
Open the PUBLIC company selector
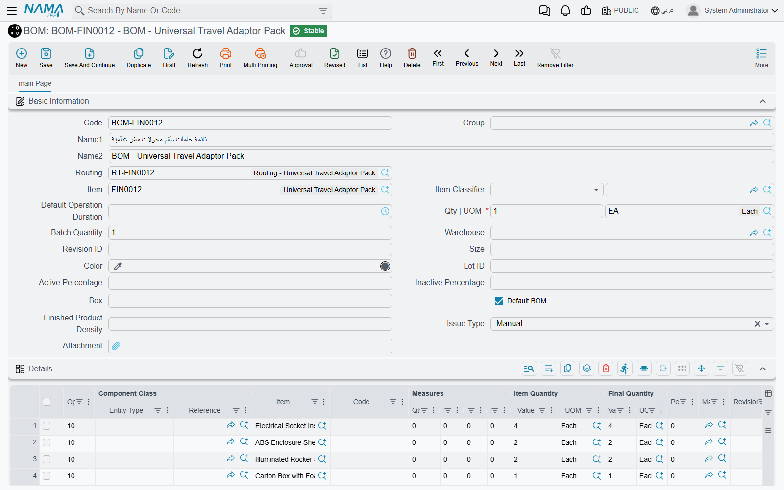(620, 10)
